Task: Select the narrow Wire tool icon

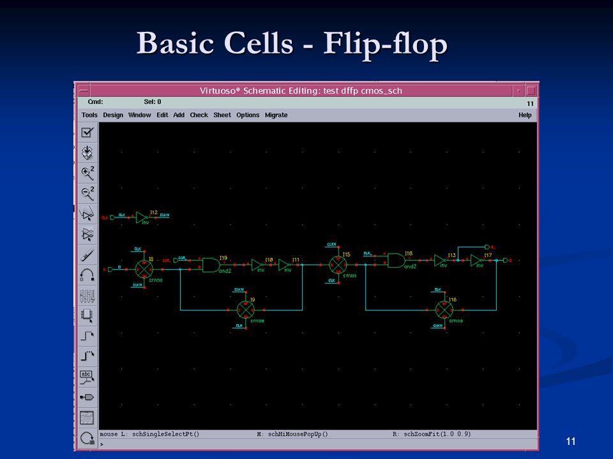Action: pyautogui.click(x=87, y=336)
